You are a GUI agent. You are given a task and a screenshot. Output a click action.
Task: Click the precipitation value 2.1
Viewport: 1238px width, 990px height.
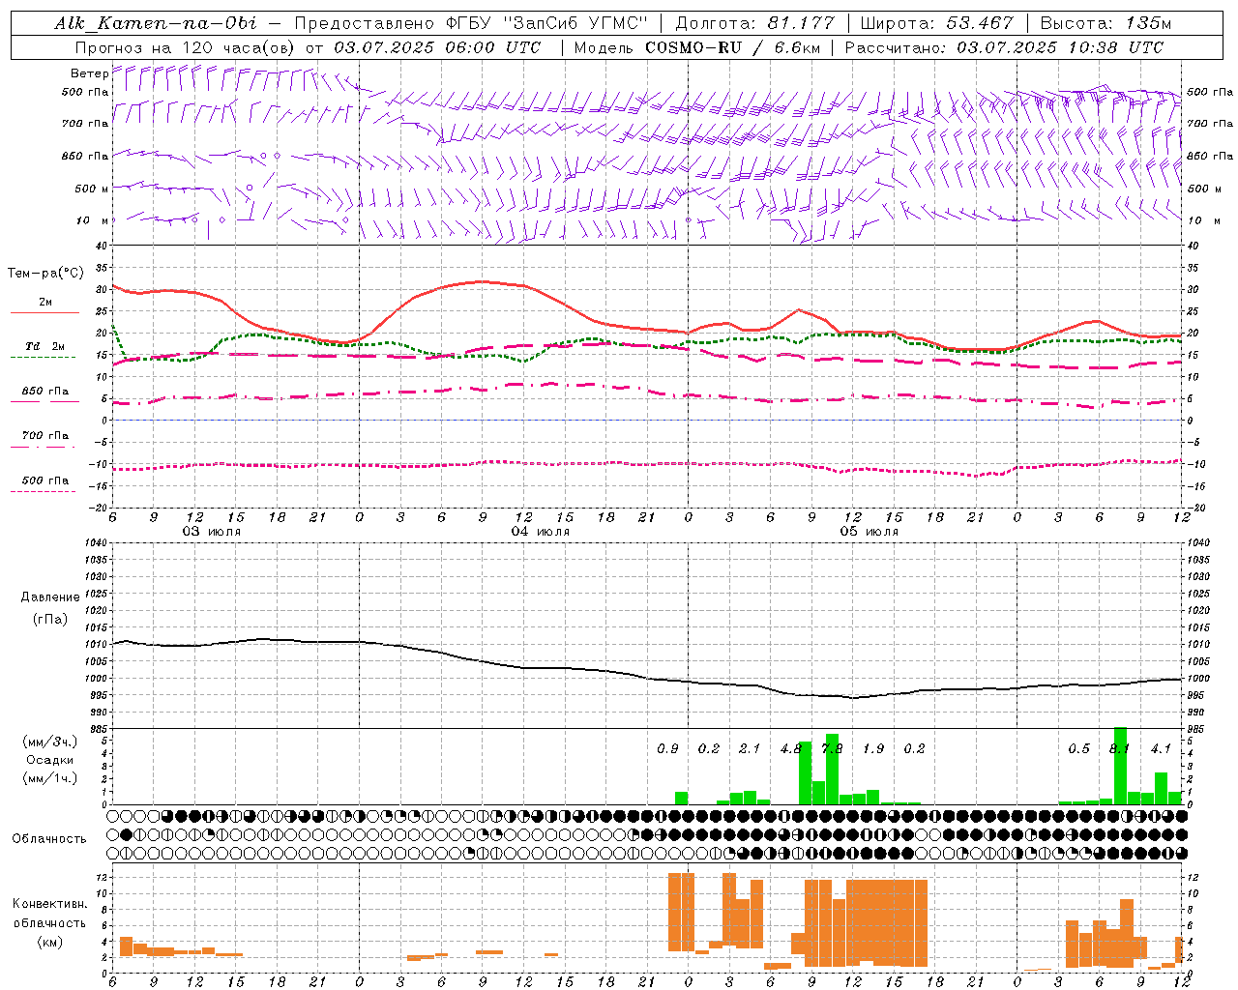coord(750,749)
